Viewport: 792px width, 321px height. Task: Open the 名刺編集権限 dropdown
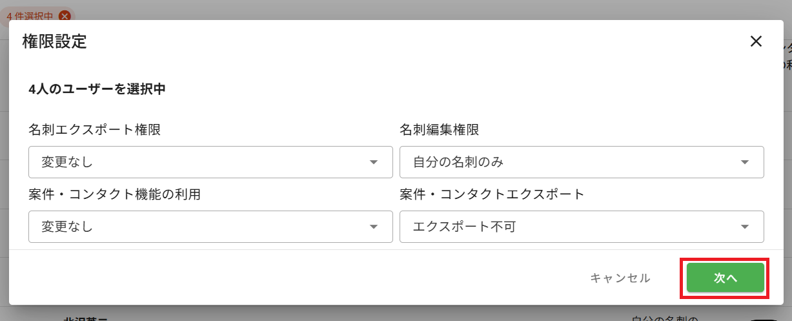point(582,162)
